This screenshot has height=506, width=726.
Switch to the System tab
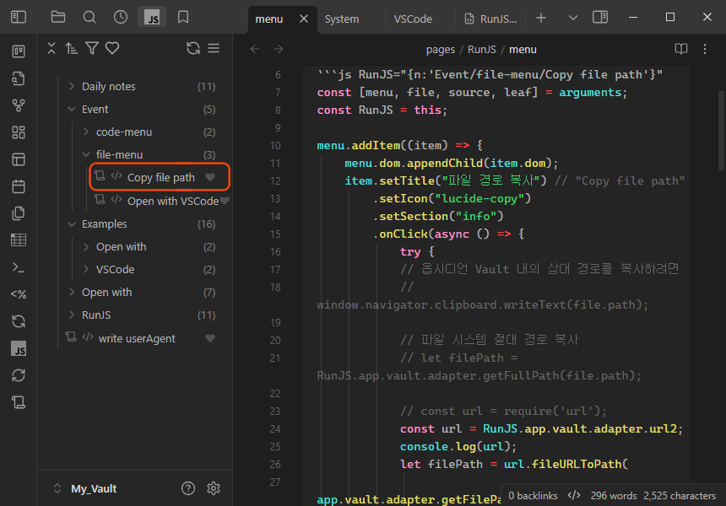point(342,19)
